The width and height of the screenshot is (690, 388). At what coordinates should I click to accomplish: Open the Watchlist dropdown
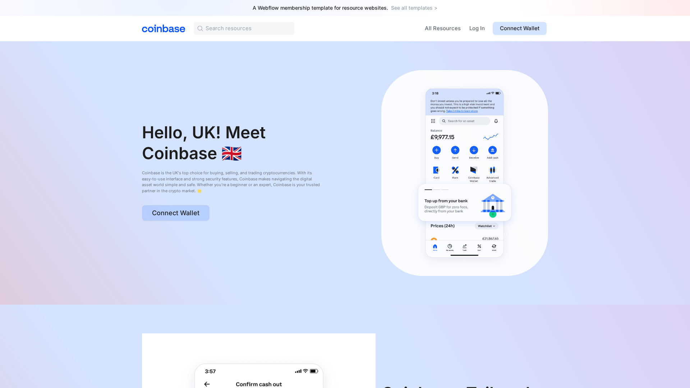coord(487,226)
